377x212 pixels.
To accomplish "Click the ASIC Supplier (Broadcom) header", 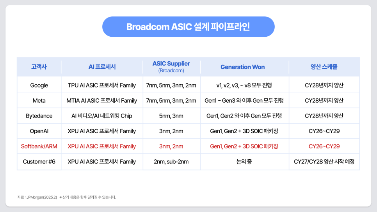I will (x=171, y=67).
